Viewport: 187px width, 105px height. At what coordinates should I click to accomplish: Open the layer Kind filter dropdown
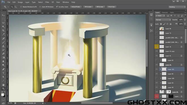[160, 16]
